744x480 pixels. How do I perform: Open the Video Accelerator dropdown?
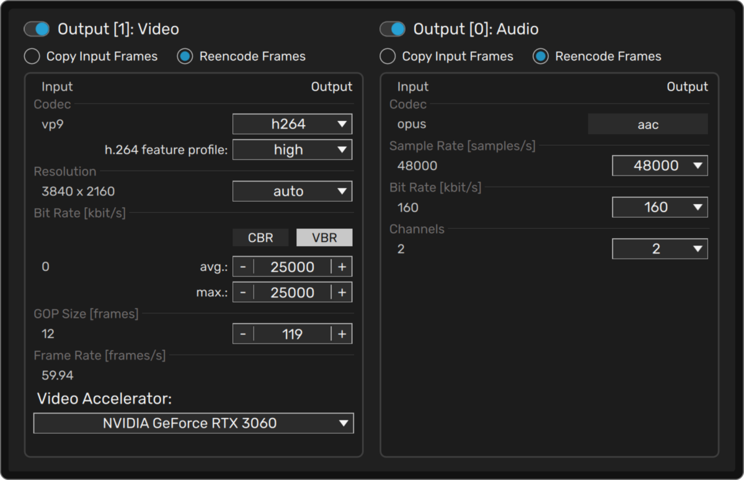click(x=193, y=423)
